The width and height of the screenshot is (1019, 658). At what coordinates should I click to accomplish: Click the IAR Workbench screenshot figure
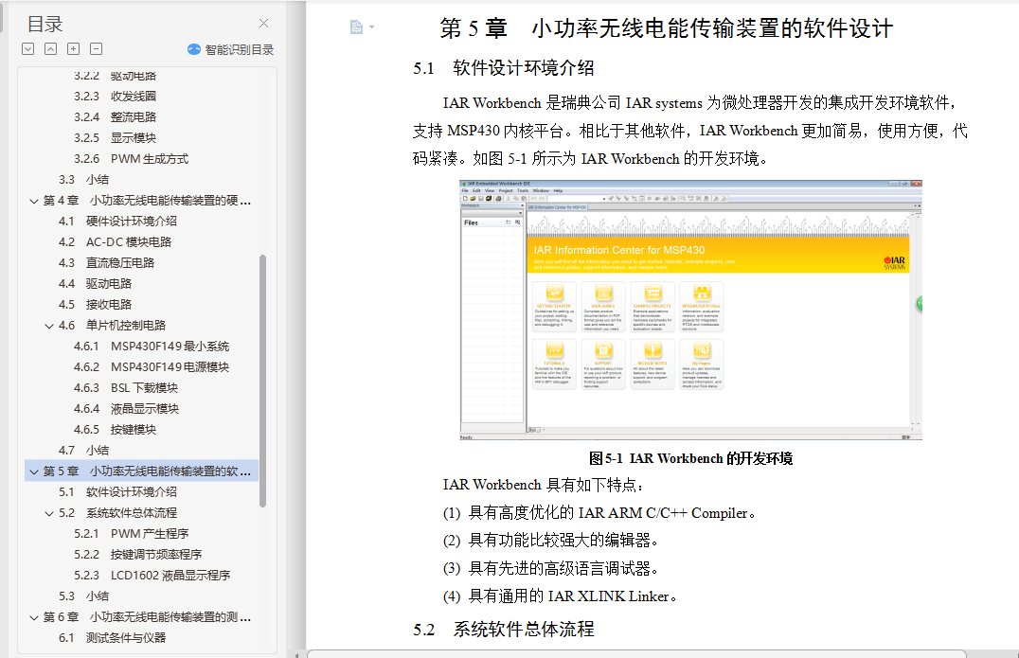pyautogui.click(x=690, y=310)
